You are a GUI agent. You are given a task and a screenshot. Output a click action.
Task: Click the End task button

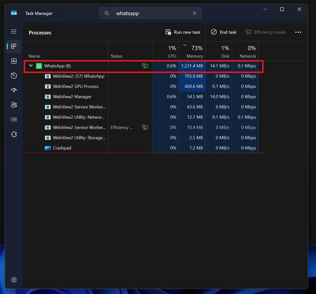224,32
